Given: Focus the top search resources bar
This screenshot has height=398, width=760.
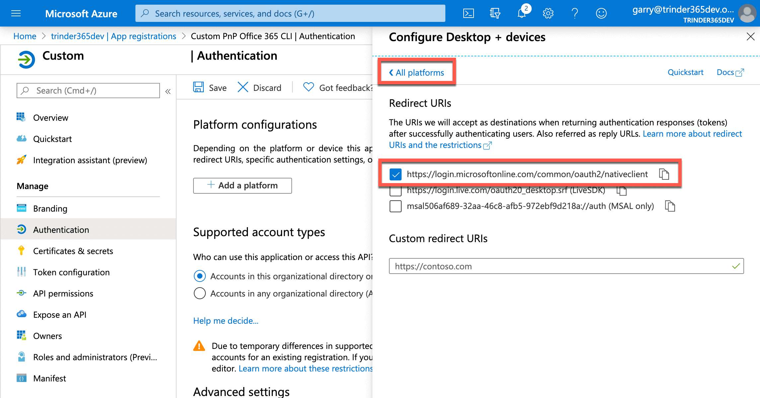Looking at the screenshot, I should [x=290, y=13].
